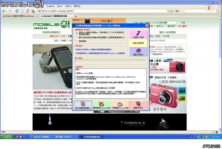Open the red W890 article headline link
This screenshot has height=149, width=222.
(52, 92)
